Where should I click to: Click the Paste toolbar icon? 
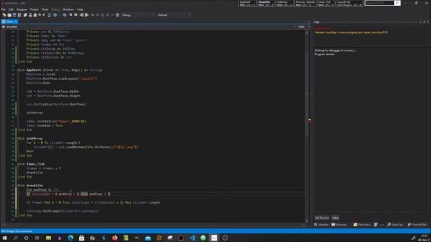[x=35, y=15]
